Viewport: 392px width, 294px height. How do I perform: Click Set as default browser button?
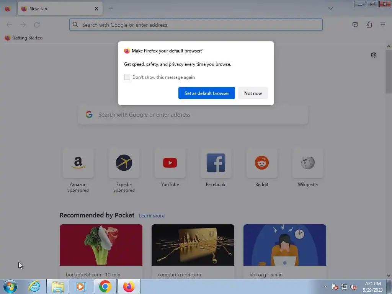206,93
